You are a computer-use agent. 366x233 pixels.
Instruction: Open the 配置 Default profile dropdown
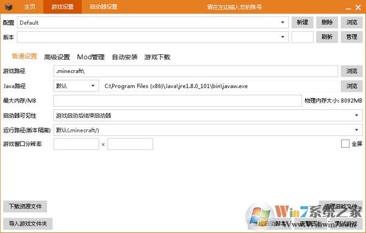coord(153,23)
